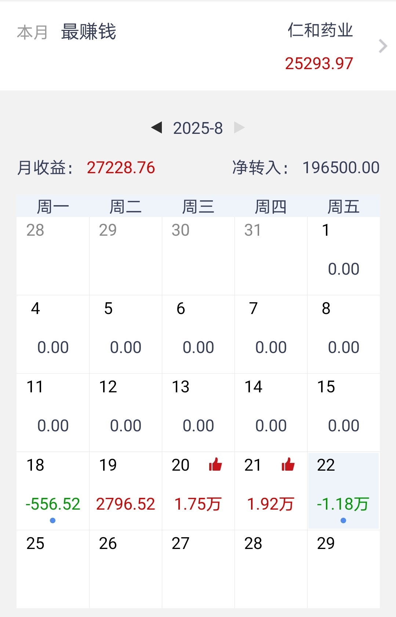Select calendar day 15

[x=344, y=413]
